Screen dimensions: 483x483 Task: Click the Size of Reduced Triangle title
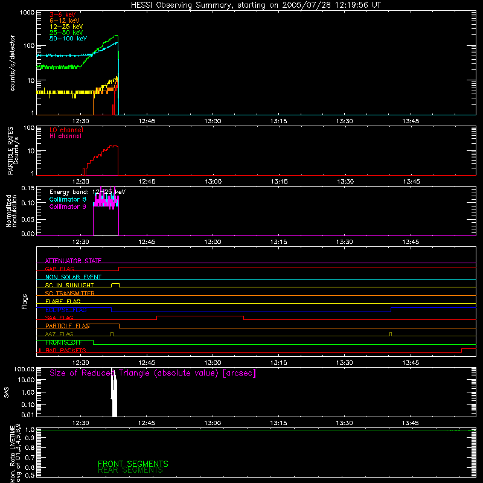pyautogui.click(x=153, y=373)
